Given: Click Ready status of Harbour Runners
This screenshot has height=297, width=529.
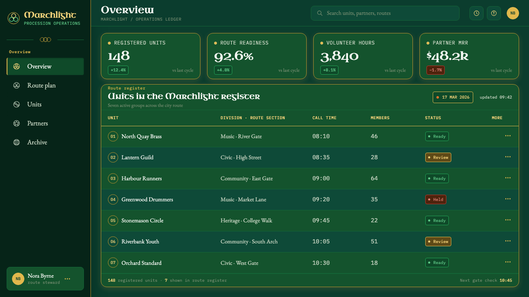Looking at the screenshot, I should point(437,178).
